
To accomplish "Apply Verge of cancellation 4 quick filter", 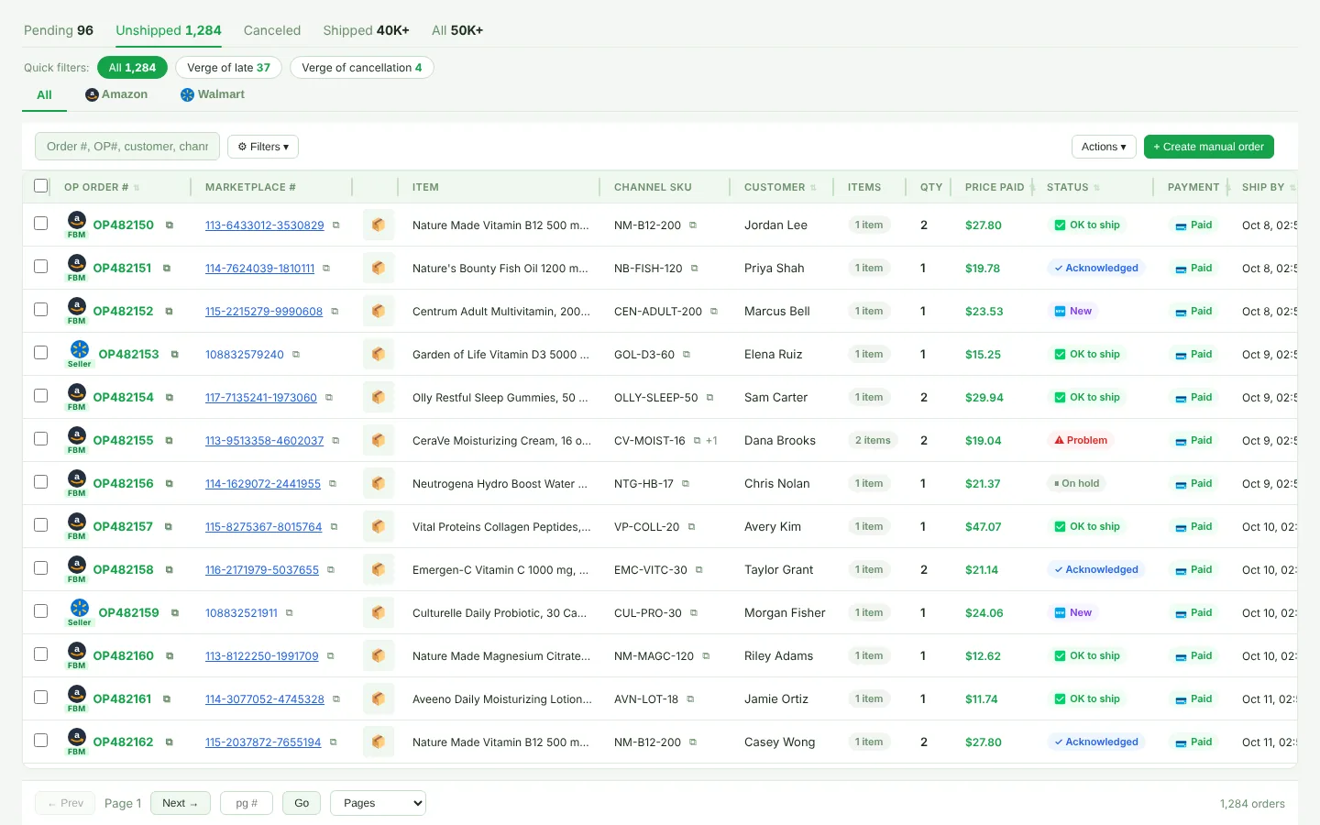I will 362,68.
